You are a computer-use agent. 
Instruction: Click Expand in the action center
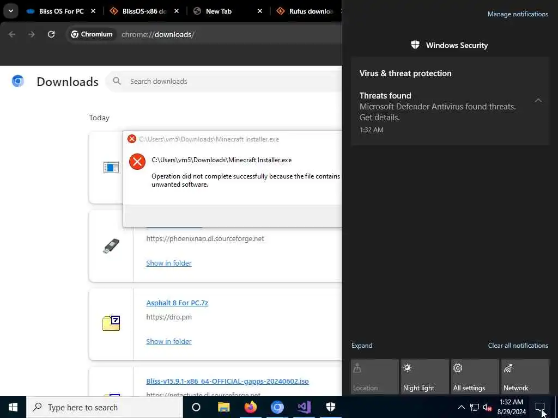(x=362, y=346)
